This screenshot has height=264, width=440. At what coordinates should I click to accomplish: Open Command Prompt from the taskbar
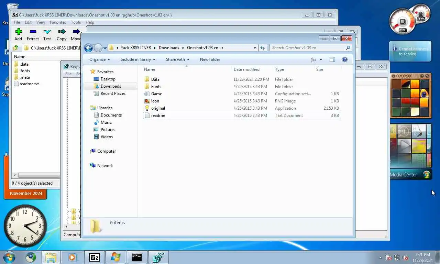137,257
